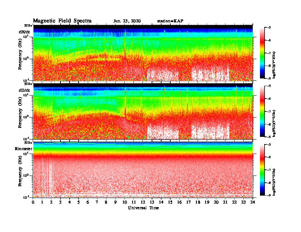Click hour 24 tick label on time axis
Viewport: 301px width, 232px height.
(x=253, y=202)
